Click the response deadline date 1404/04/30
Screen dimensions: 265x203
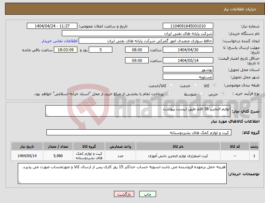(x=188, y=50)
